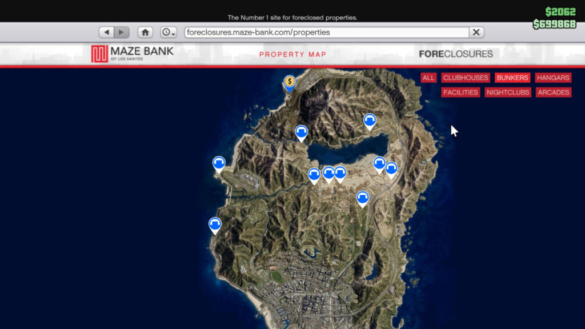Screen dimensions: 585x329
Task: Filter the map by ARCADES
Action: (x=553, y=92)
